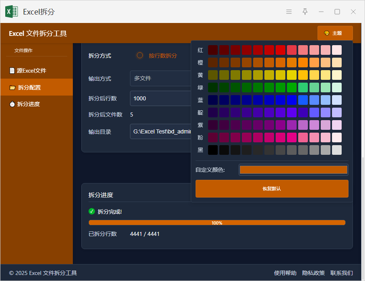Viewport: 365px width, 281px height.
Task: Click the stopwatch icon beside 拆分进度
Action: point(12,104)
